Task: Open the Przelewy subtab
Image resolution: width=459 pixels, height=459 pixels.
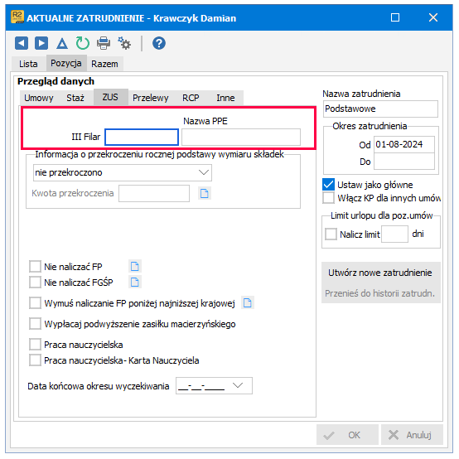Action: pyautogui.click(x=151, y=98)
